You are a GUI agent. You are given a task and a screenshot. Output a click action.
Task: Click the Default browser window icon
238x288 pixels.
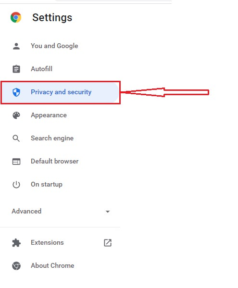(16, 162)
